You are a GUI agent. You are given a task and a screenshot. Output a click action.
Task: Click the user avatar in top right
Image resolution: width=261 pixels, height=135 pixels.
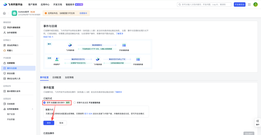click(x=256, y=4)
